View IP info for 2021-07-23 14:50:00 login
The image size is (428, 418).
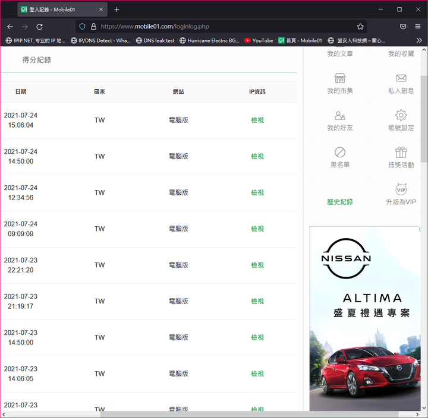coord(257,338)
